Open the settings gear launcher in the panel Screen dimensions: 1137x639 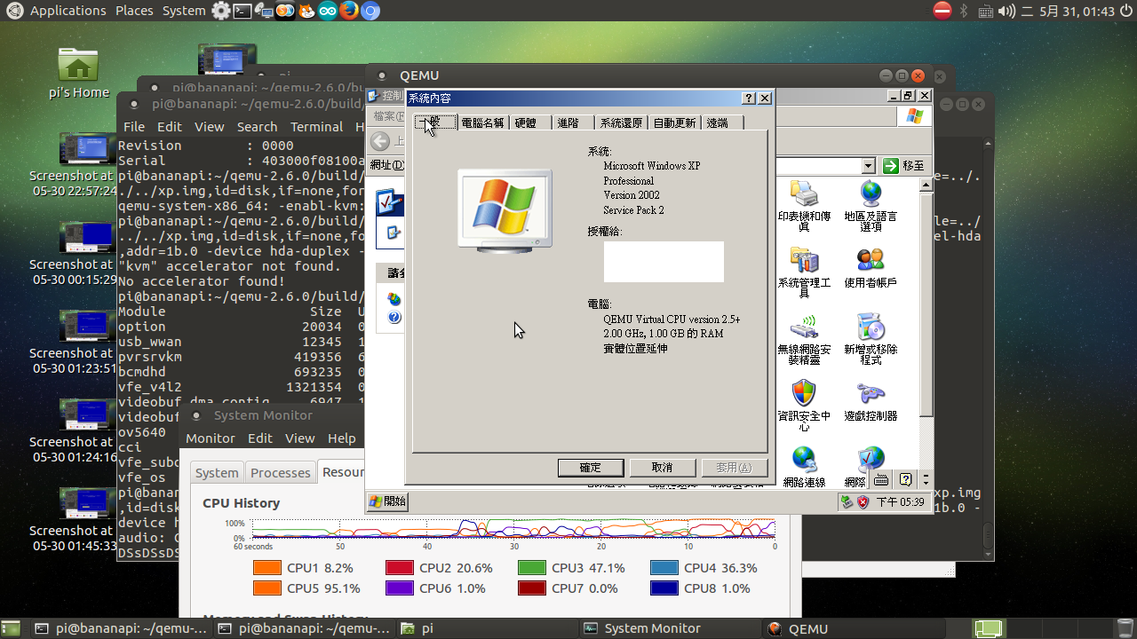click(x=220, y=11)
